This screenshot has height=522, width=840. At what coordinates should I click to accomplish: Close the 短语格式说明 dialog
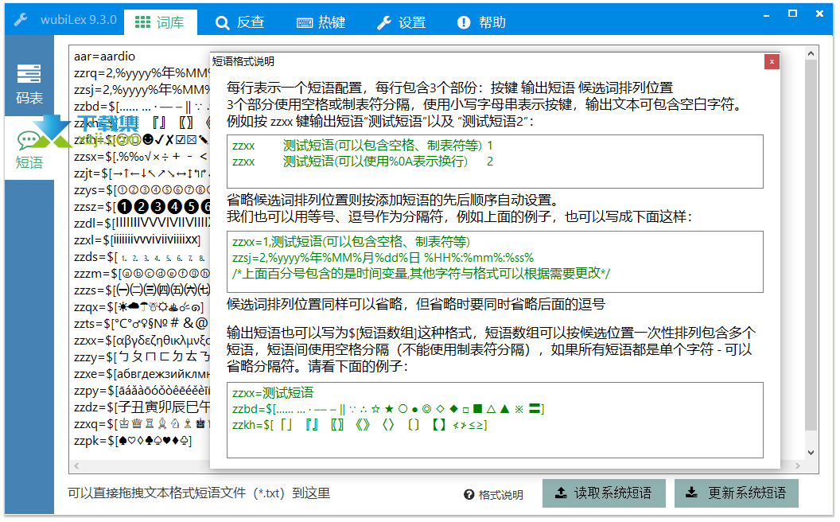pos(772,61)
